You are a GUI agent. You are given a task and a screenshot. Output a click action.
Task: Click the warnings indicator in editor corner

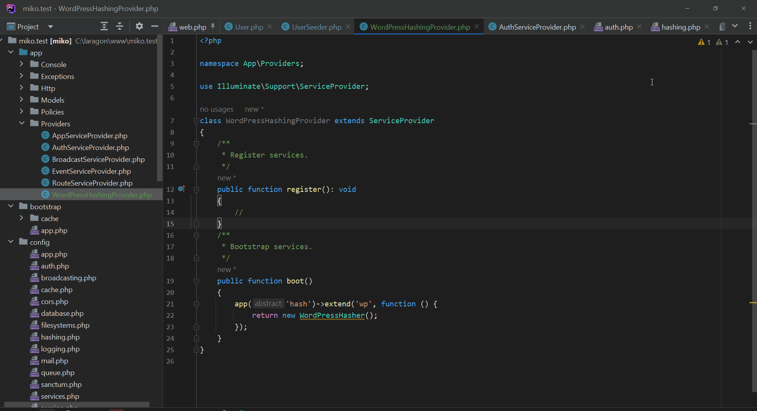(704, 42)
